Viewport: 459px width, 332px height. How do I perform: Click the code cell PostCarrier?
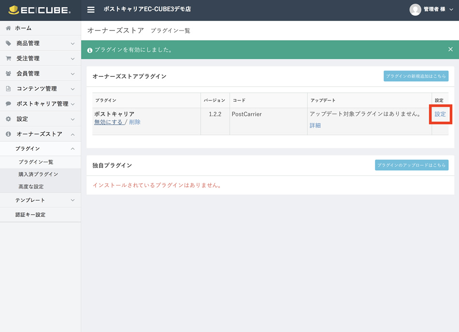[x=247, y=114]
